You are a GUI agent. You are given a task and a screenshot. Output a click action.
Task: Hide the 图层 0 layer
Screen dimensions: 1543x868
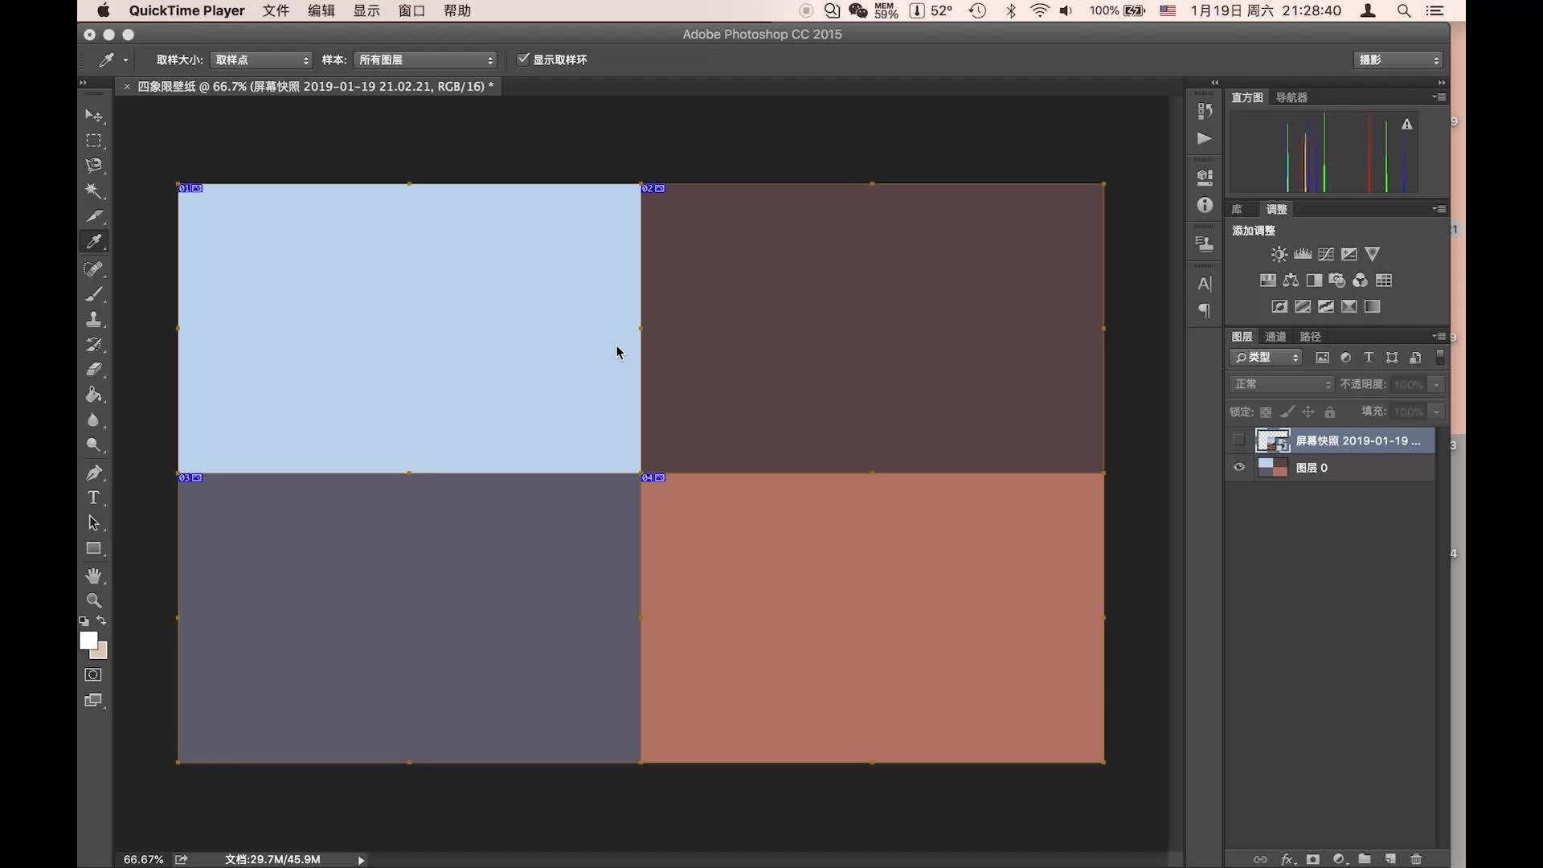click(1238, 467)
